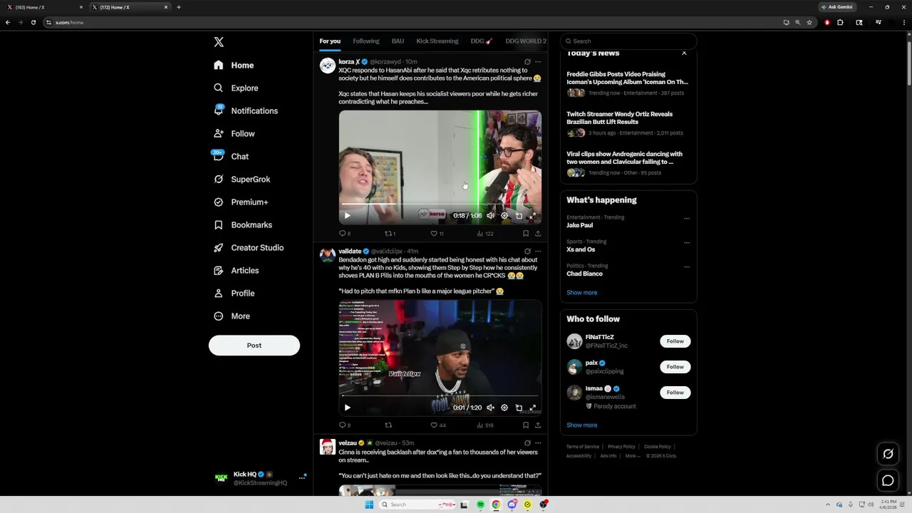The width and height of the screenshot is (912, 513).
Task: Select the For you tab
Action: pos(330,41)
